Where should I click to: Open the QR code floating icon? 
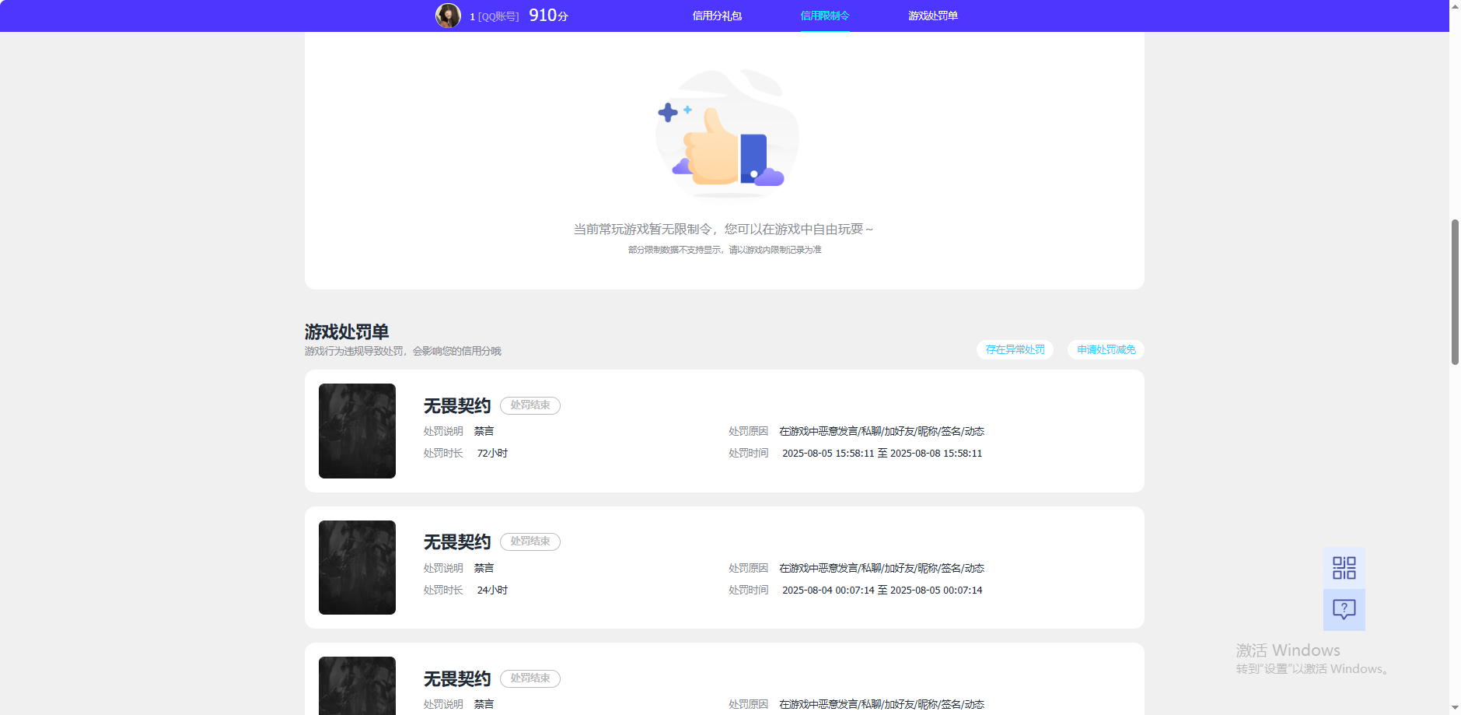pyautogui.click(x=1344, y=568)
